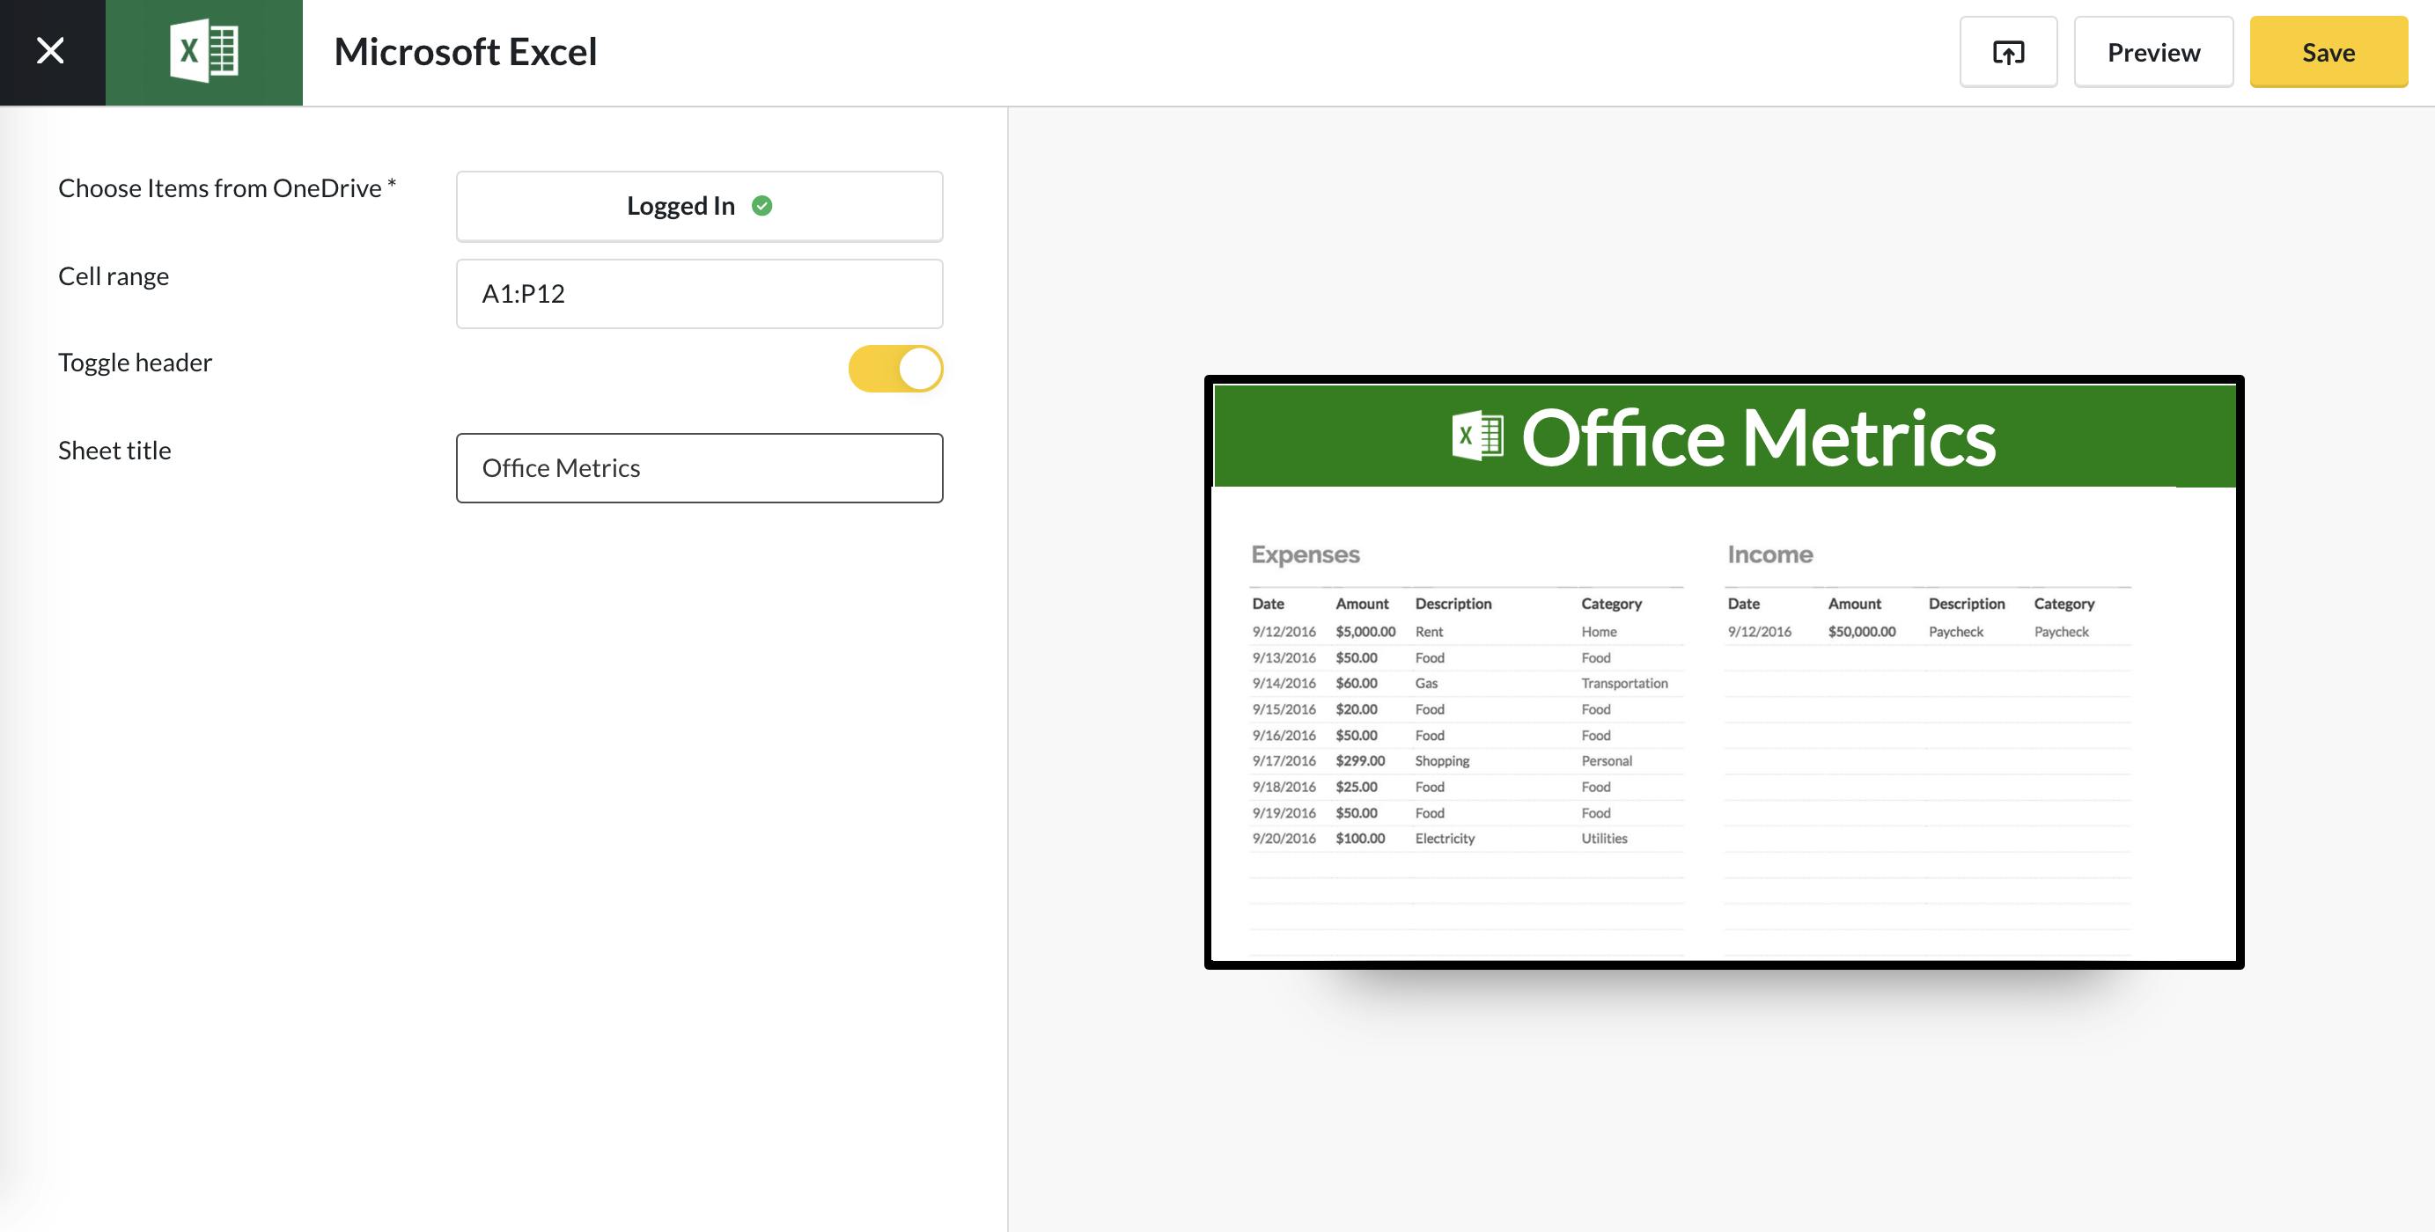Click the '$299.00' amount cell

coord(1359,760)
